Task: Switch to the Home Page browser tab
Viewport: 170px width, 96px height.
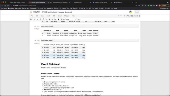Action: tap(18, 2)
